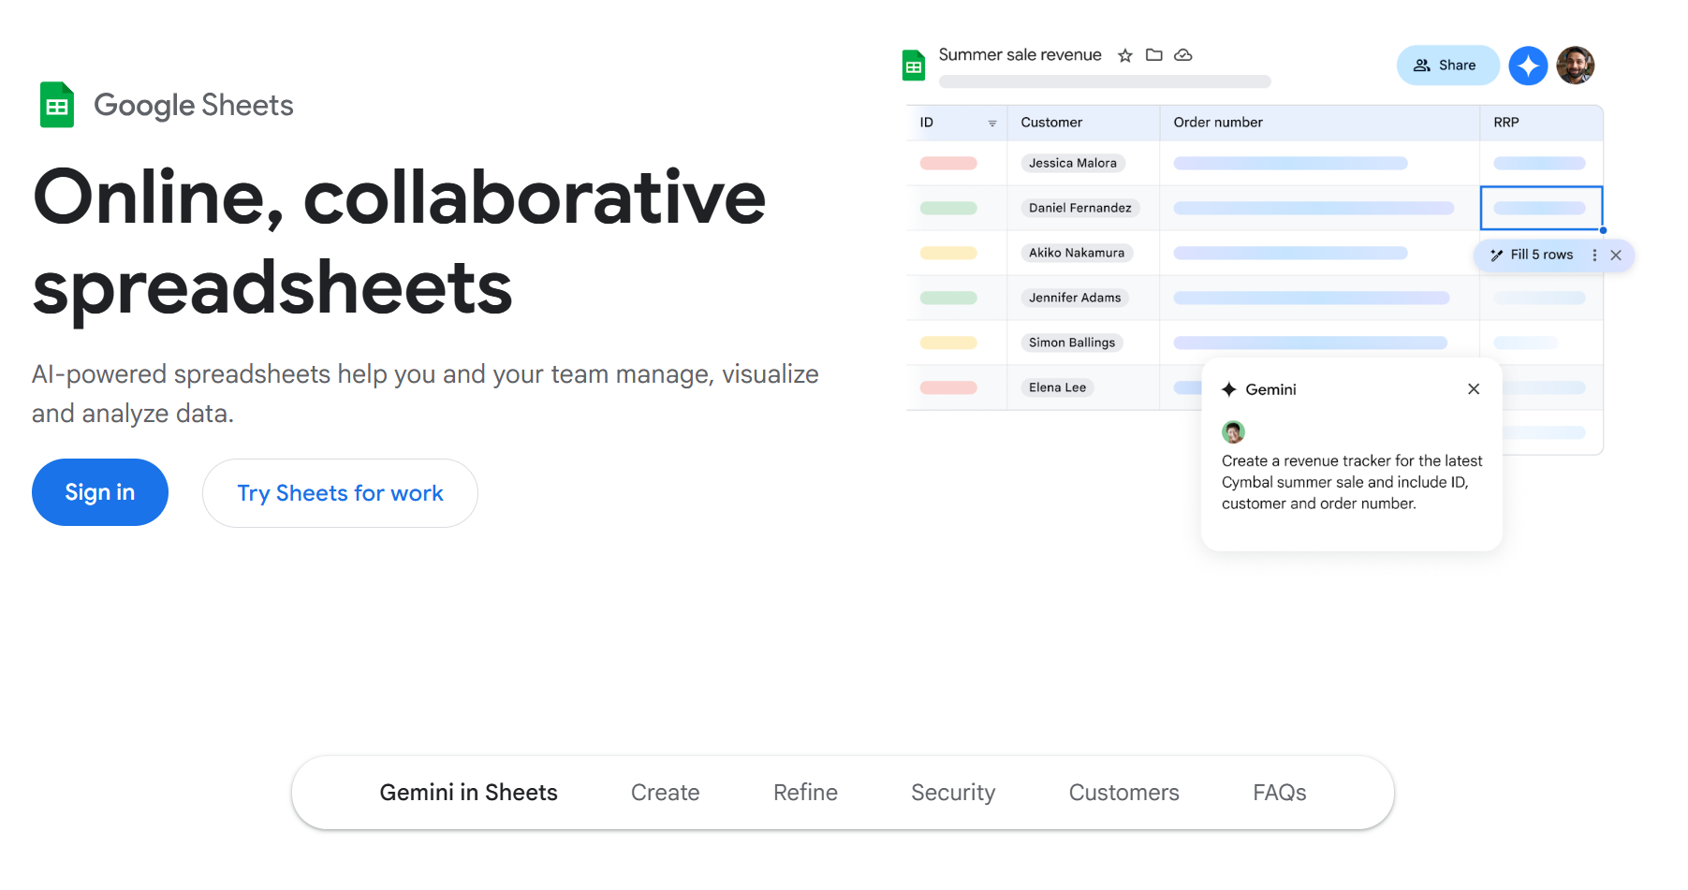Click Try Sheets for work

pyautogui.click(x=340, y=493)
